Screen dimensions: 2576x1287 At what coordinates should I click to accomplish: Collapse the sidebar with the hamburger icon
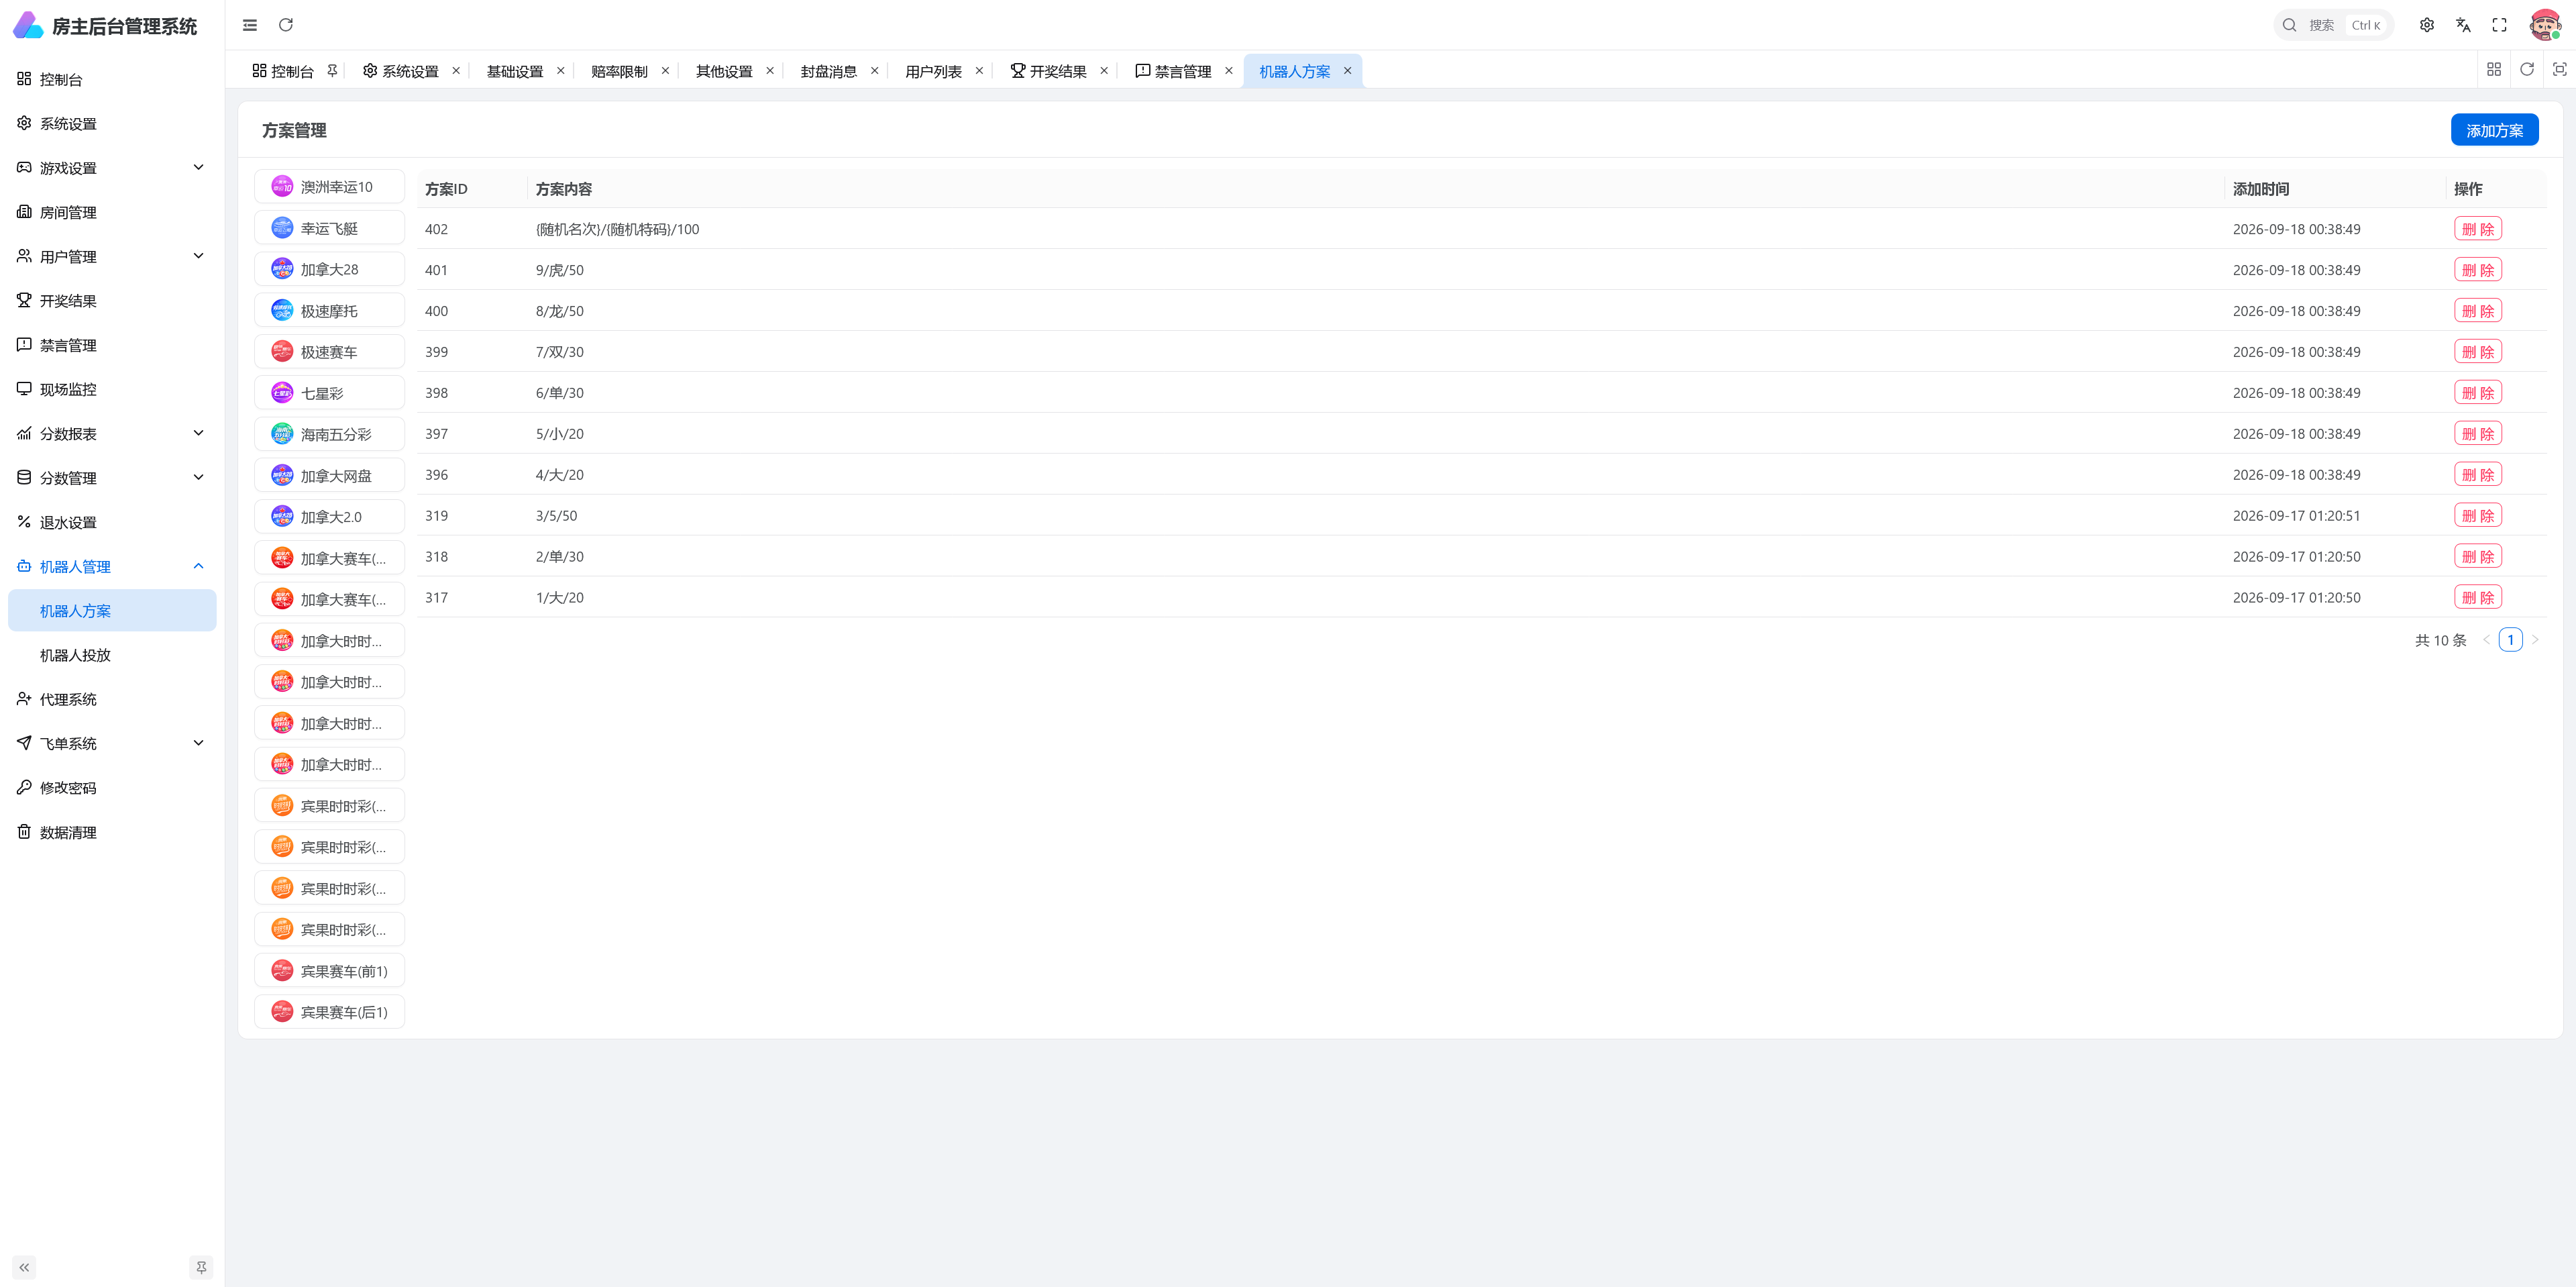(x=250, y=25)
